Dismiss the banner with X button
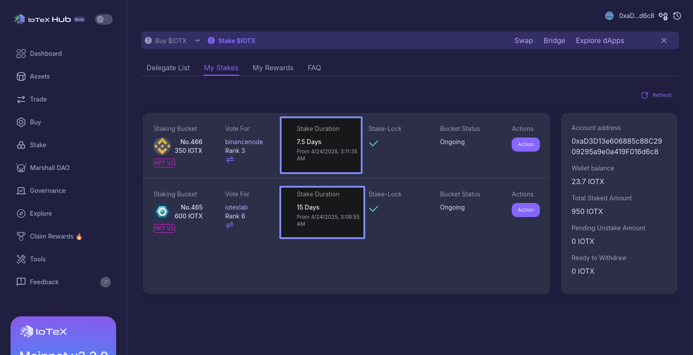 664,40
